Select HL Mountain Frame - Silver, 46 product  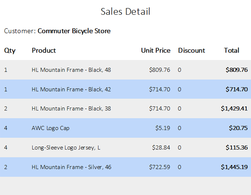71,167
